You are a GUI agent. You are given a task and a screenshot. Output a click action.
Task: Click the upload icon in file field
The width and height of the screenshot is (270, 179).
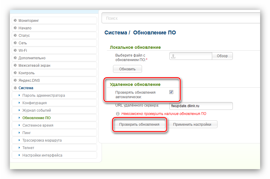coord(173,56)
